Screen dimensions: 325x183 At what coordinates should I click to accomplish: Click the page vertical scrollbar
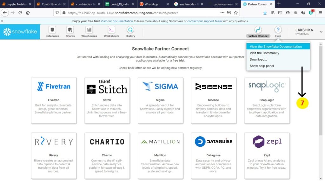(x=320, y=95)
